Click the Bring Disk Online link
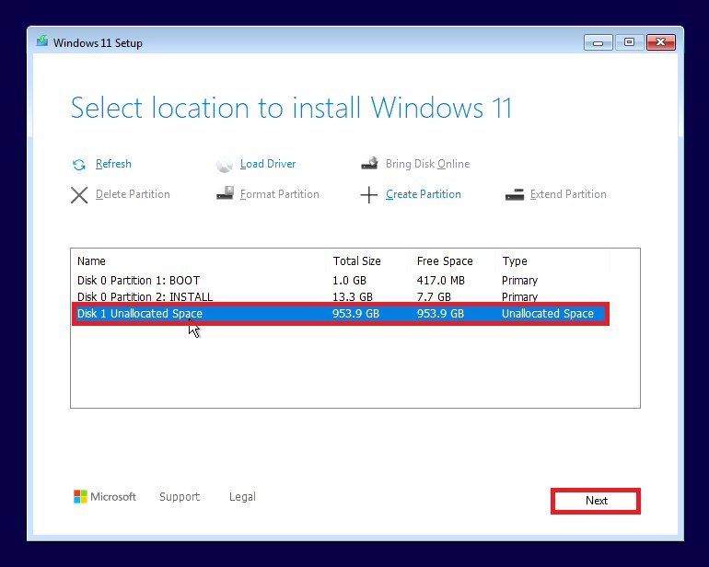 tap(427, 164)
